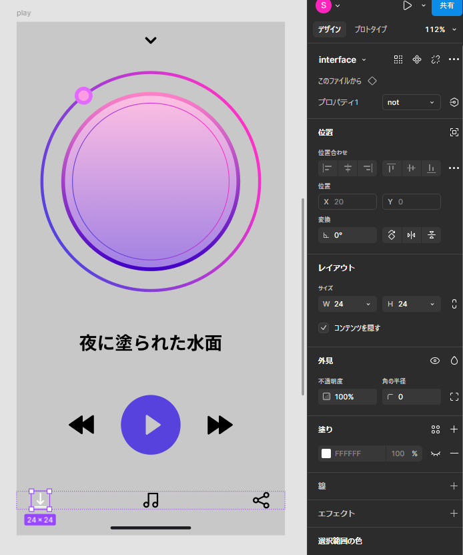The height and width of the screenshot is (555, 463).
Task: Click the canvas vertical scrollbar
Action: click(303, 297)
